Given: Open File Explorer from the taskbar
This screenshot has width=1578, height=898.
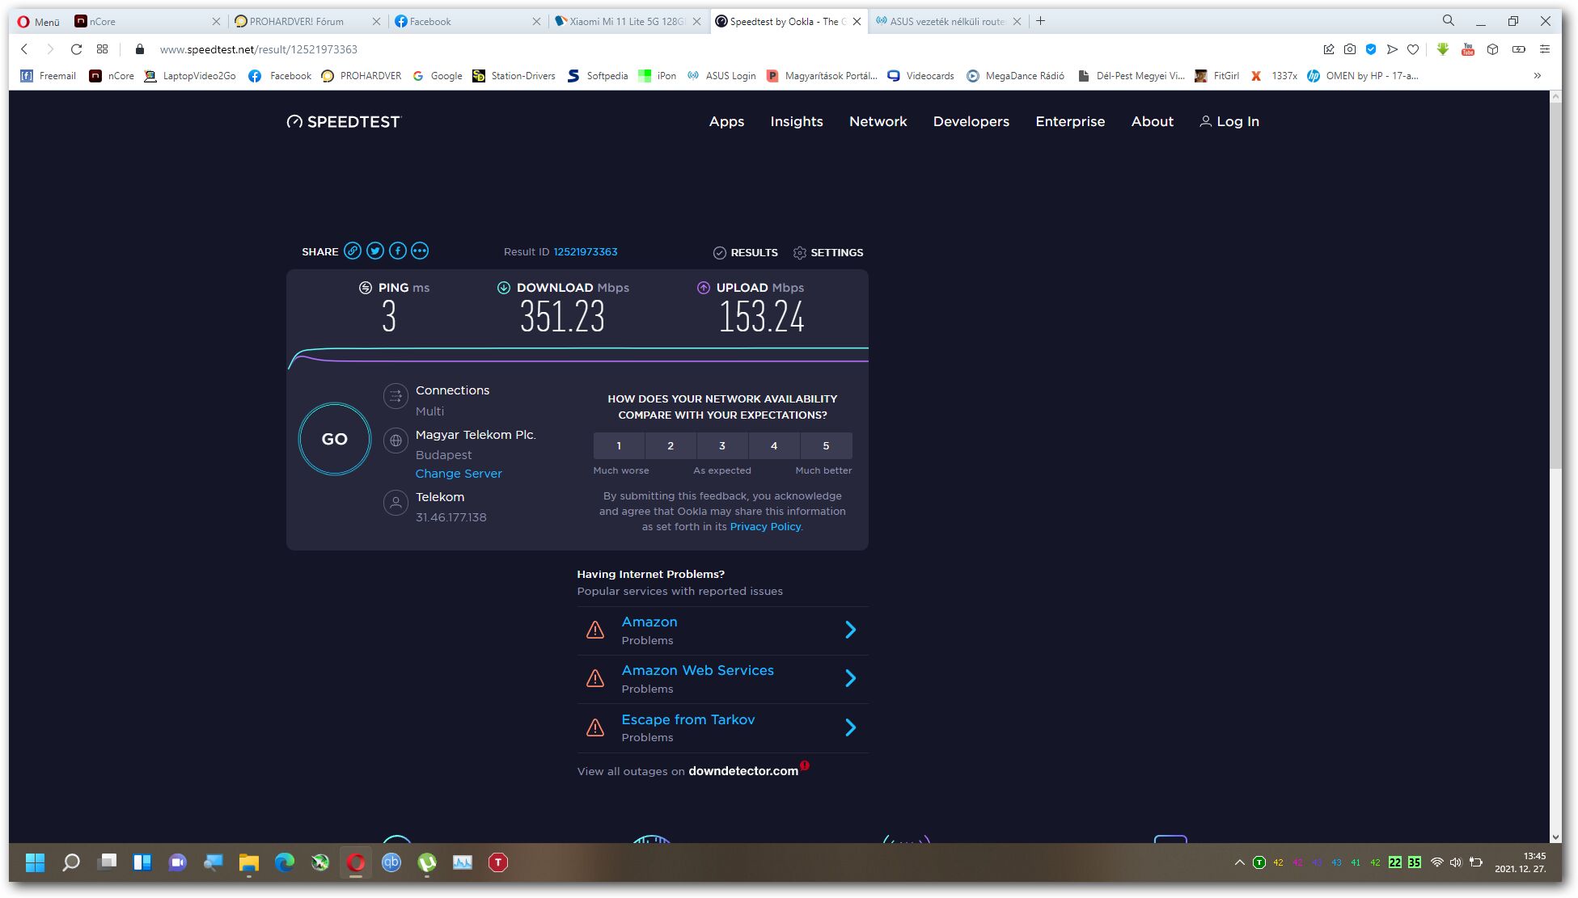Looking at the screenshot, I should 248,862.
